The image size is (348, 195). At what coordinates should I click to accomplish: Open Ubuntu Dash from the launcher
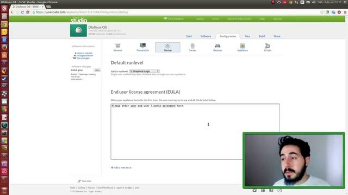click(x=4, y=9)
